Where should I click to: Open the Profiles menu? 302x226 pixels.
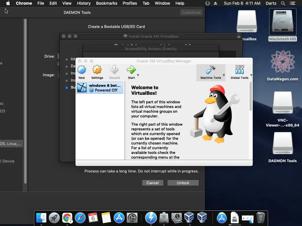click(x=130, y=3)
